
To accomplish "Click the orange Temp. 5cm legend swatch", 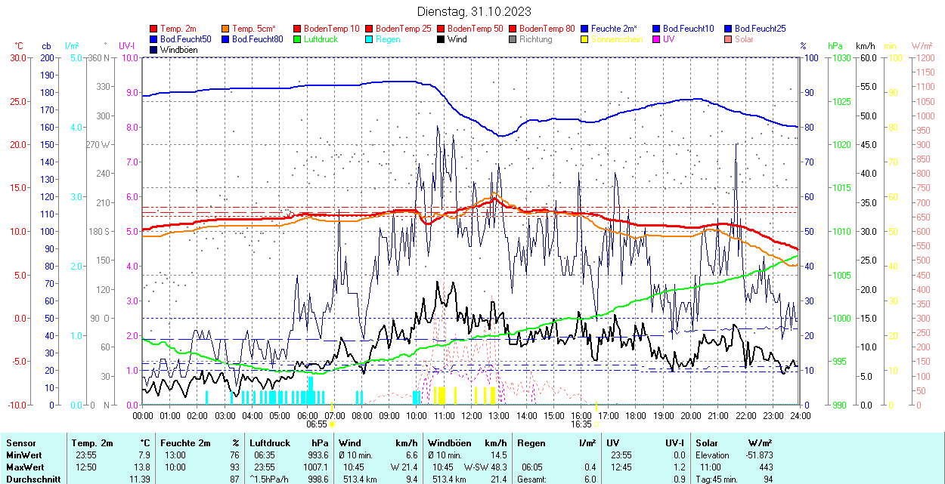I will (x=226, y=29).
